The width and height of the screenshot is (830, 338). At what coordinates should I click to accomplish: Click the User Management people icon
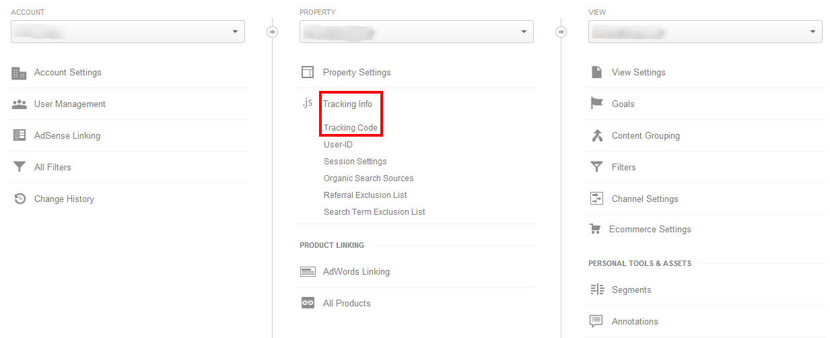(20, 104)
